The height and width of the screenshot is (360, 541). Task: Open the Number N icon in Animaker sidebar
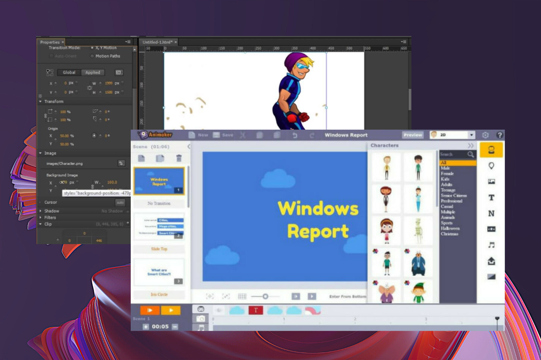click(491, 213)
